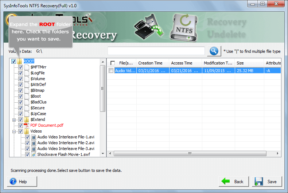Click the Audio Video Interleave File-3.avi film icon
This screenshot has width=288, height=193.
tap(34, 149)
